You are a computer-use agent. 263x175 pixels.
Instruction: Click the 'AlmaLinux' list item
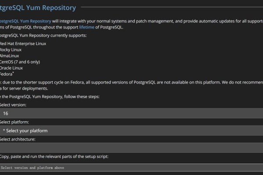[9, 56]
